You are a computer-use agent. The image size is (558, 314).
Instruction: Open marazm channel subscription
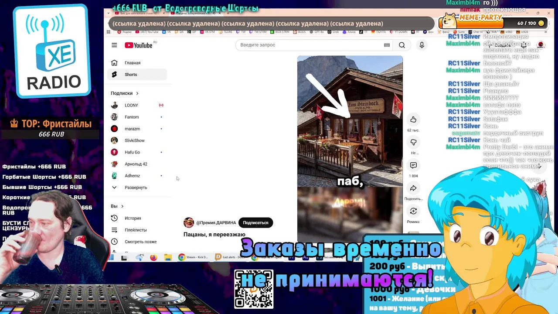click(137, 129)
